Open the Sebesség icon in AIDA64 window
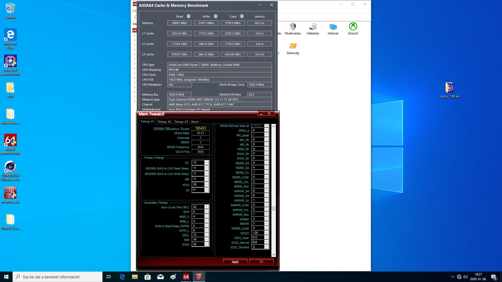This screenshot has width=502, height=282. [293, 49]
